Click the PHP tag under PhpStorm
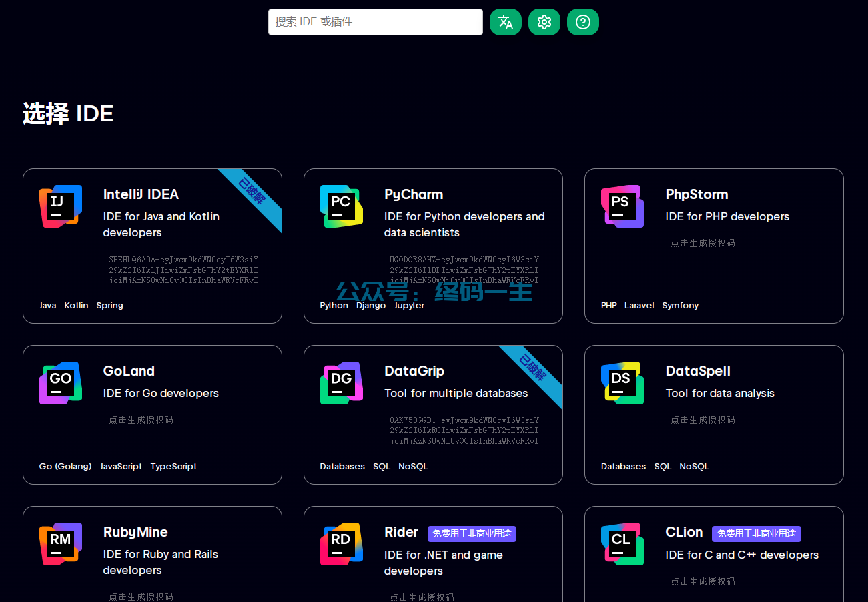The image size is (868, 602). [609, 306]
